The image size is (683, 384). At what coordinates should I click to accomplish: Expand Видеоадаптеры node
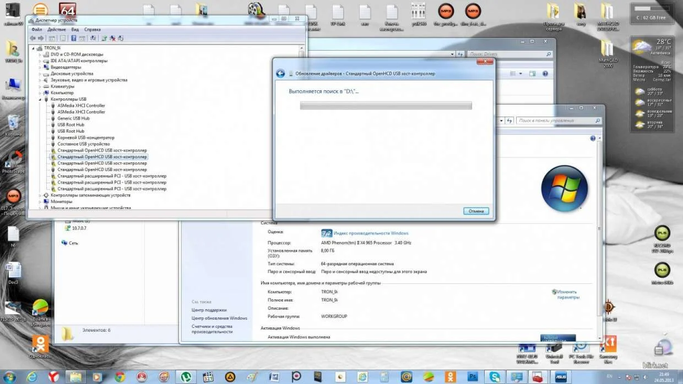[x=40, y=67]
